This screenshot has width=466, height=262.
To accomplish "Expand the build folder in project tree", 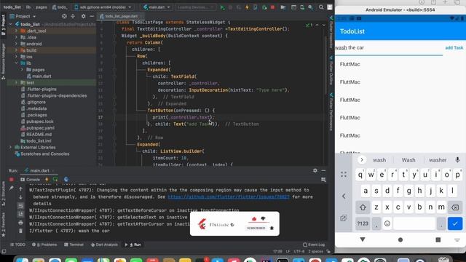I will tap(16, 50).
